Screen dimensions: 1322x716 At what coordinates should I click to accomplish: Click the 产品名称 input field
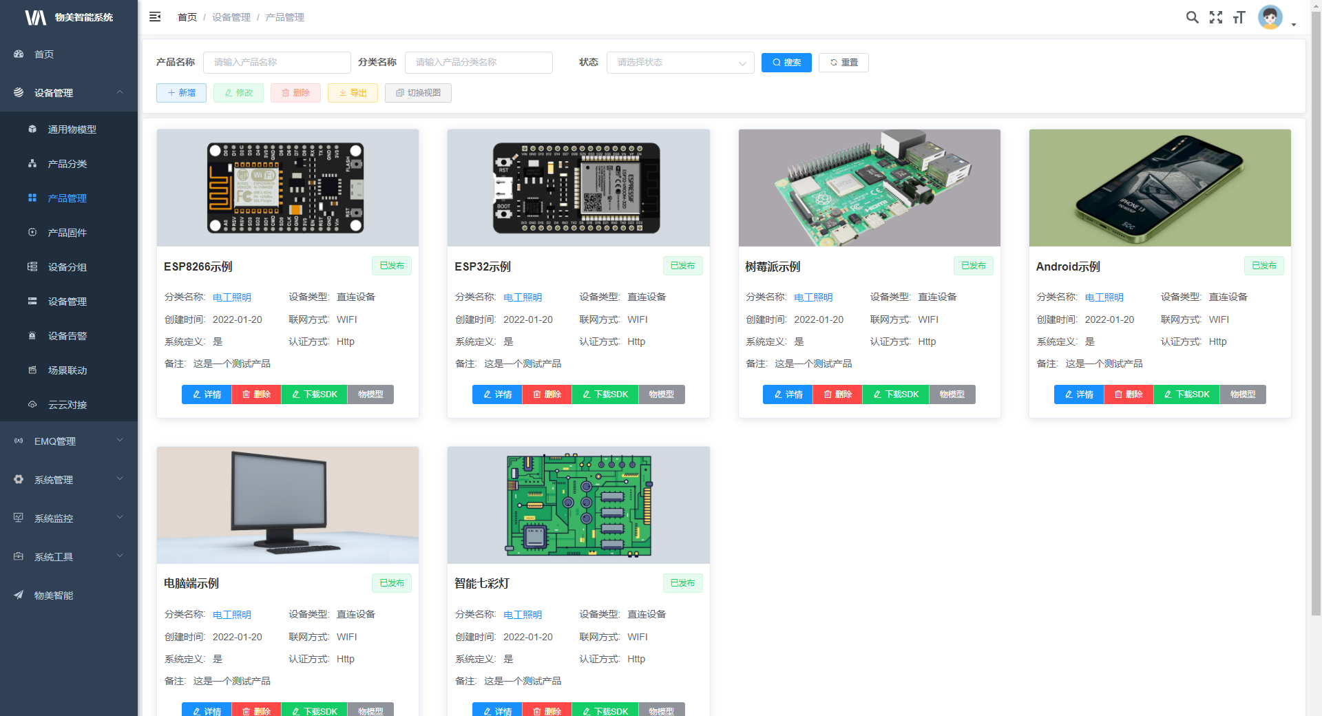click(x=277, y=63)
